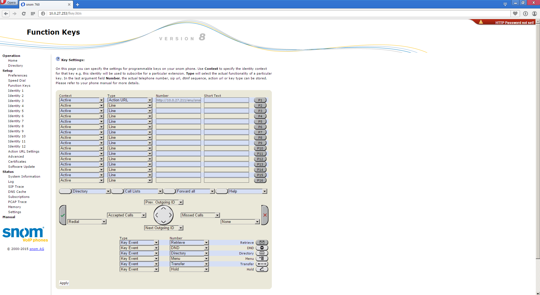Click the Hold key icon
Viewport: 540px width, 295px height.
click(262, 269)
